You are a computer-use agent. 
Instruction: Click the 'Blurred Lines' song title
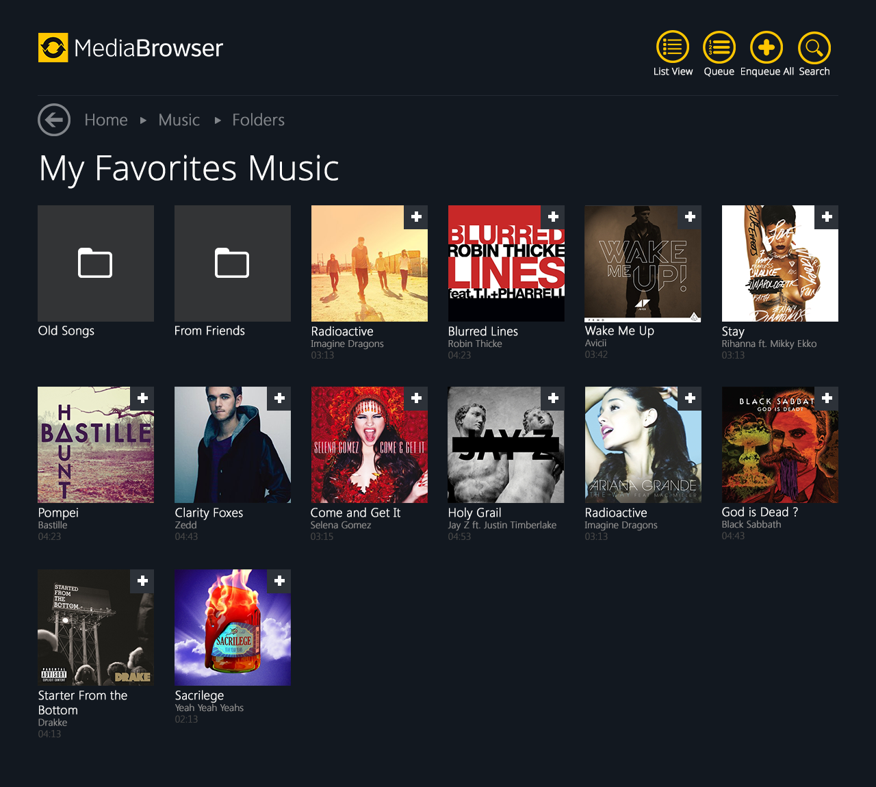click(x=483, y=331)
